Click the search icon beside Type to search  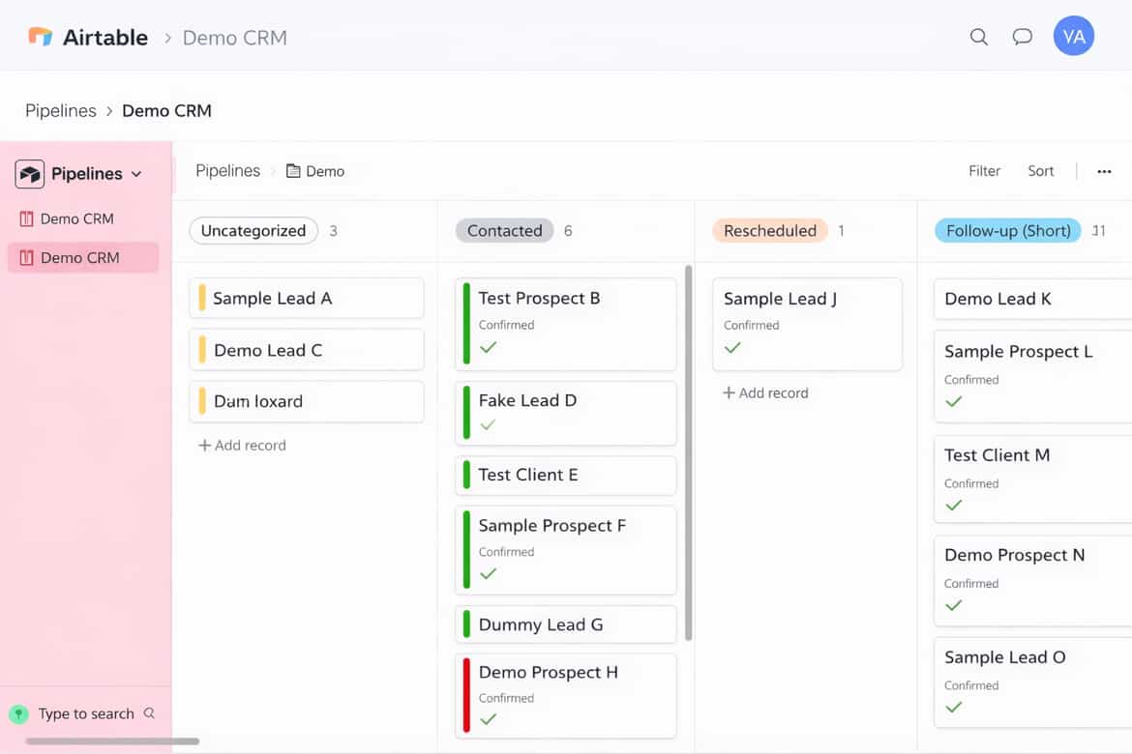click(x=149, y=712)
